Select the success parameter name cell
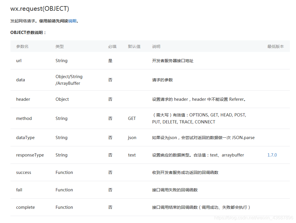The image size is (296, 223). [x=24, y=172]
